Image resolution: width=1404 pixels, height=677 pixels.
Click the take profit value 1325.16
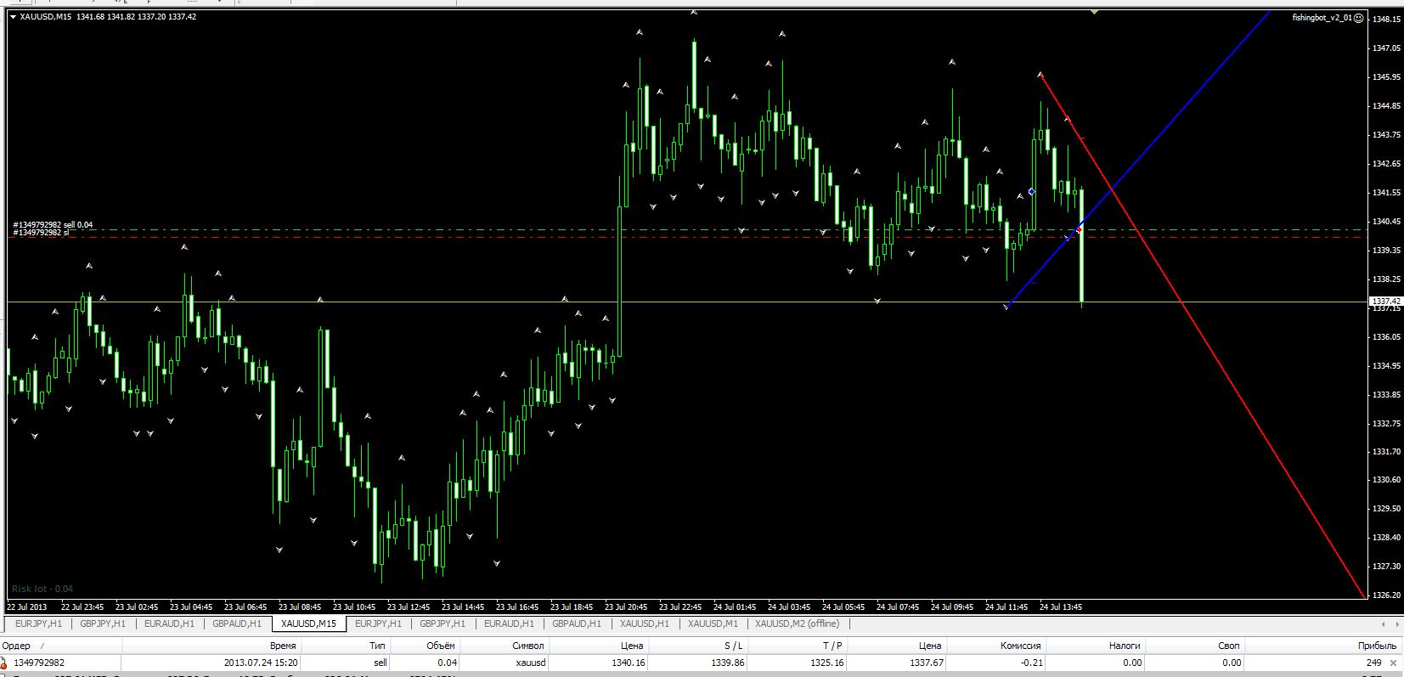(x=827, y=663)
